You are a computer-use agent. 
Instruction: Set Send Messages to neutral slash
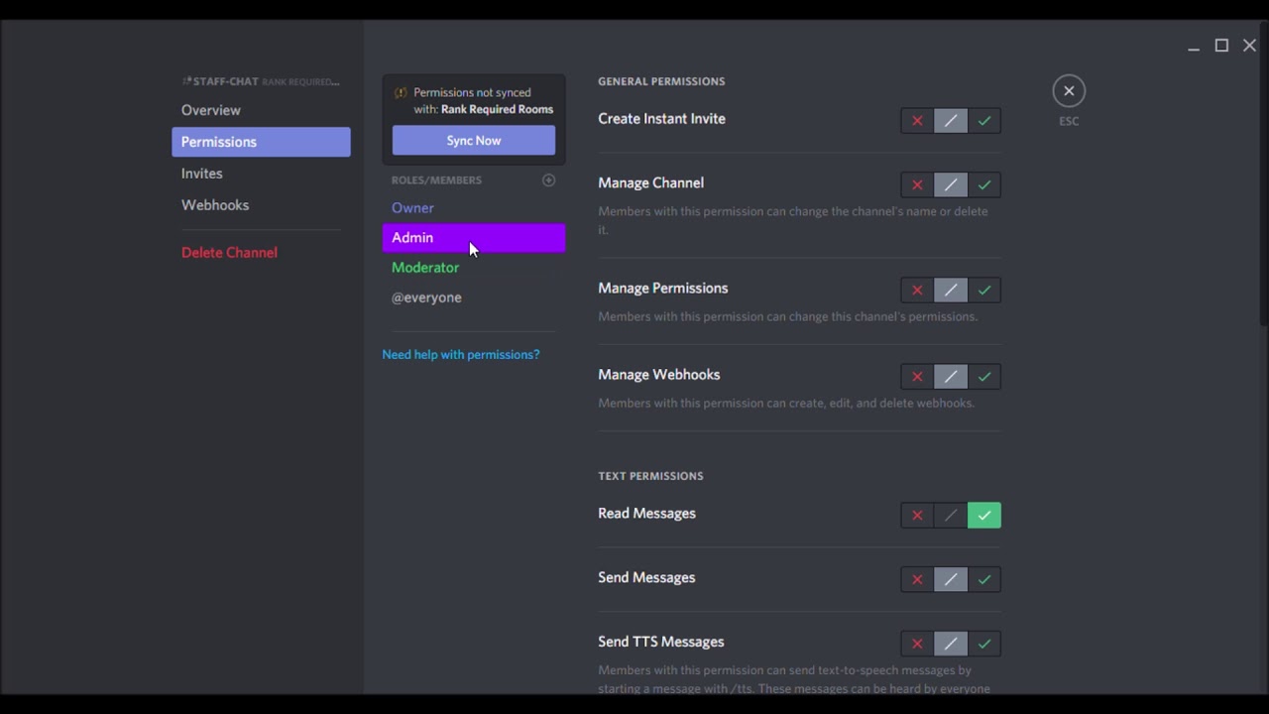pos(951,580)
